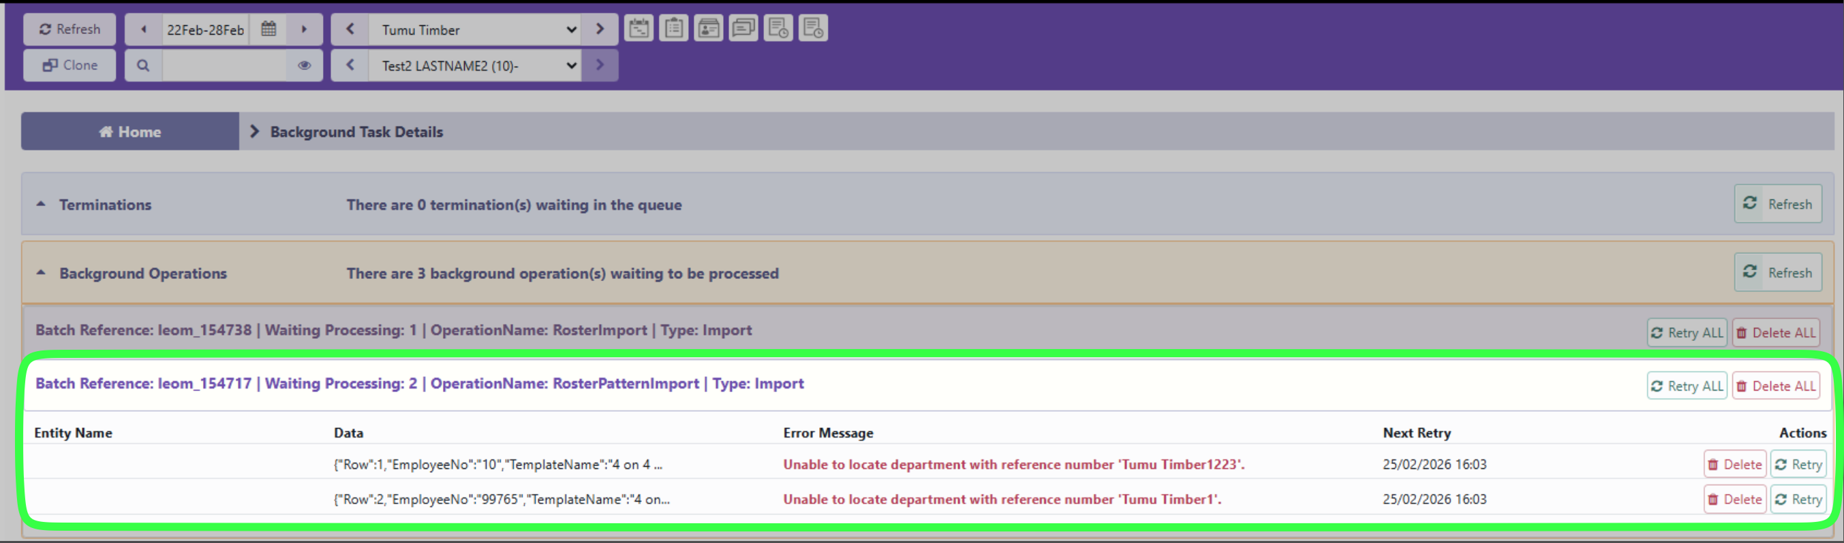Click the 22Feb-28Feb date range field
The image size is (1844, 543).
[206, 29]
